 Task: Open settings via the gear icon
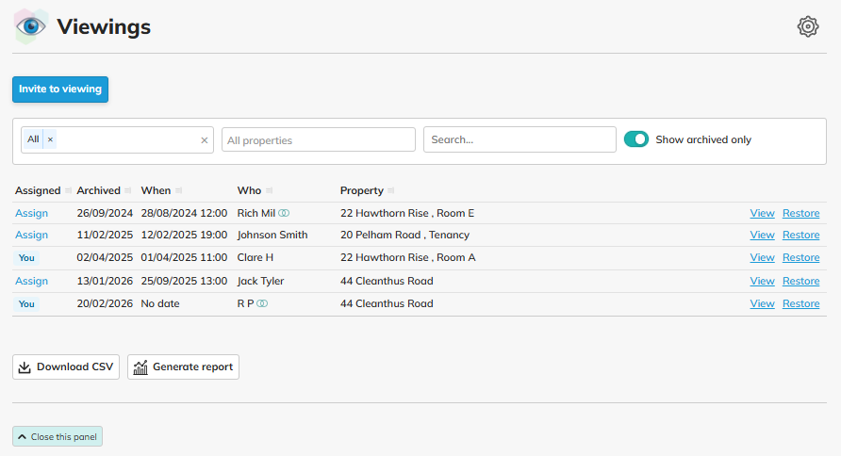(808, 26)
